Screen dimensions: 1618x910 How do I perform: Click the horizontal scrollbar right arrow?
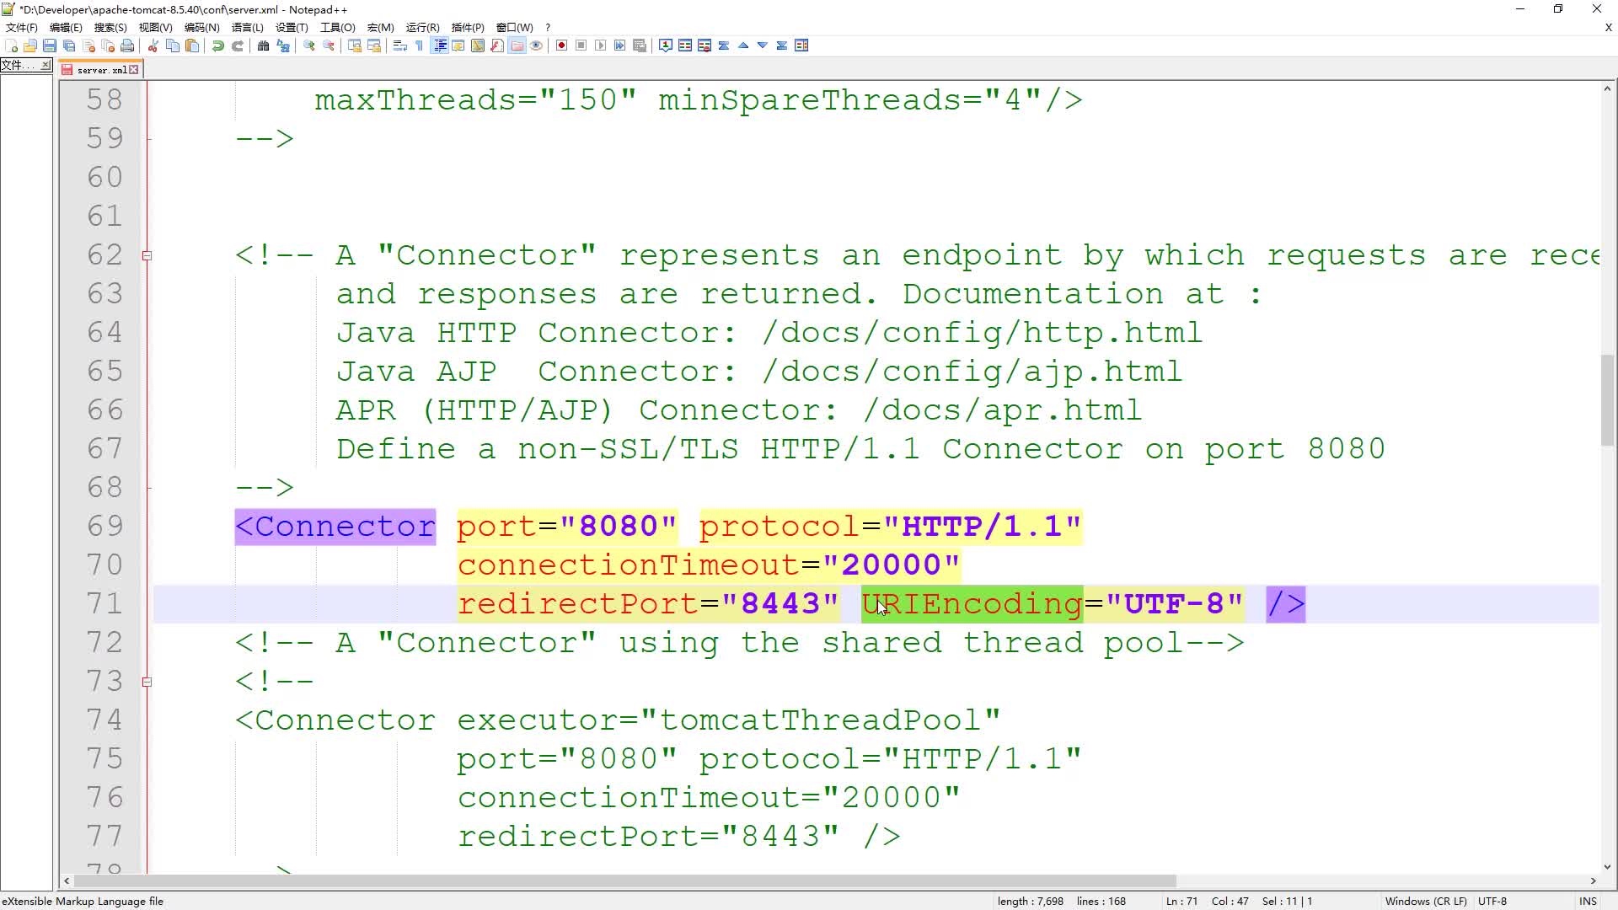1593,881
